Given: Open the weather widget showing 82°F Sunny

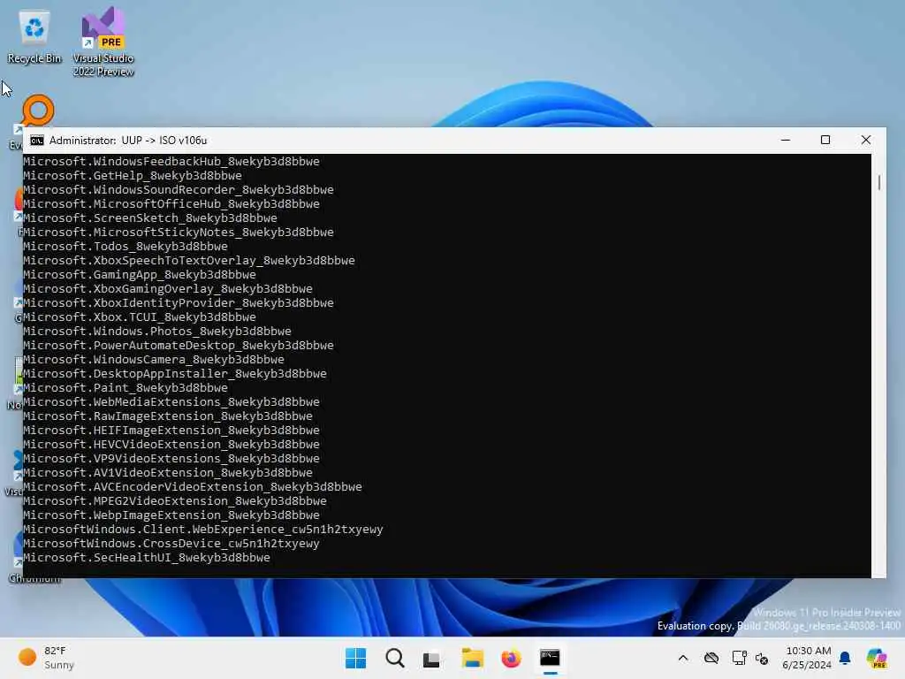Looking at the screenshot, I should click(x=46, y=658).
